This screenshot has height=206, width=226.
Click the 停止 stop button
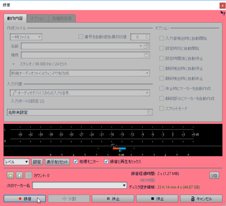point(157,199)
